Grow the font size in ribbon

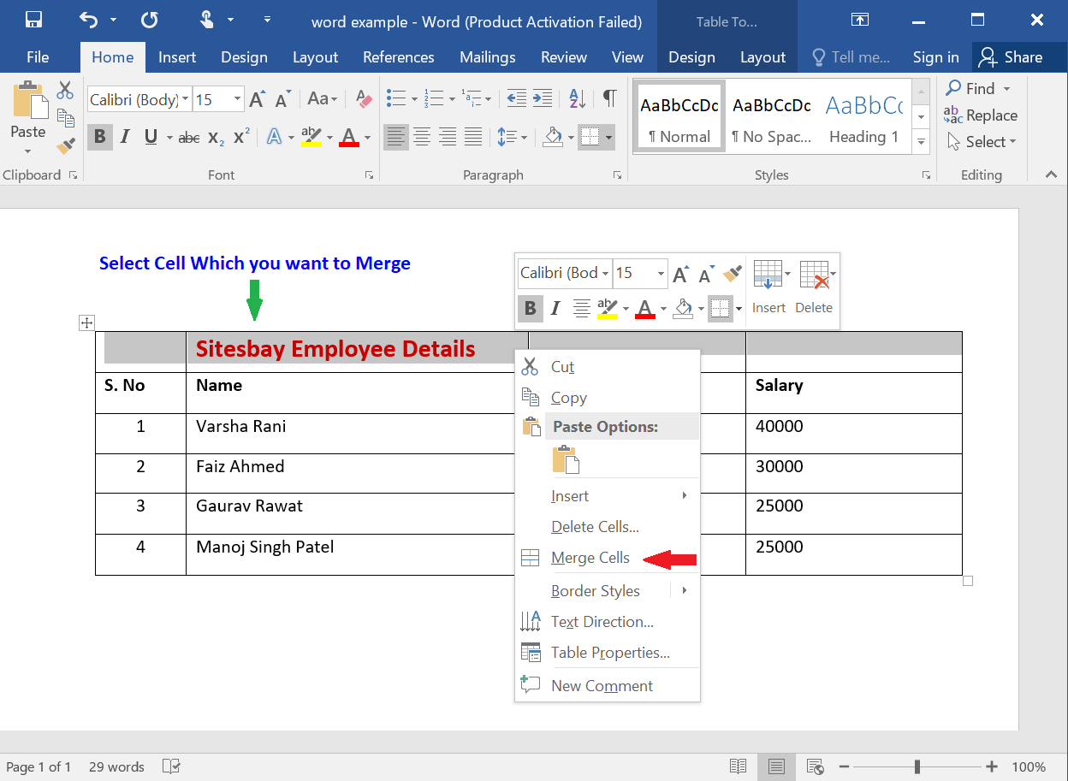257,99
